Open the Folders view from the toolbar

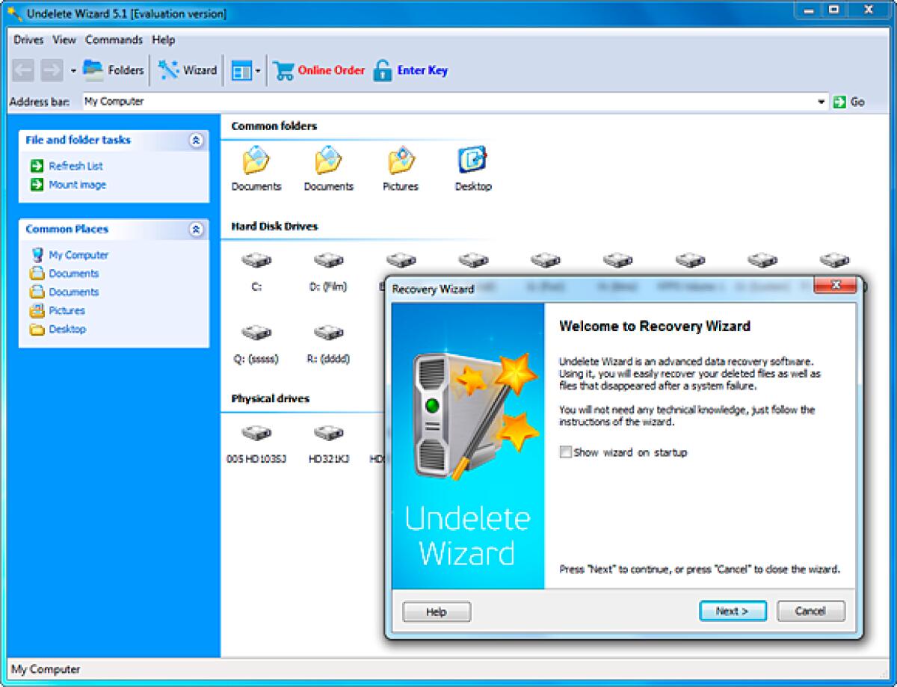(117, 70)
